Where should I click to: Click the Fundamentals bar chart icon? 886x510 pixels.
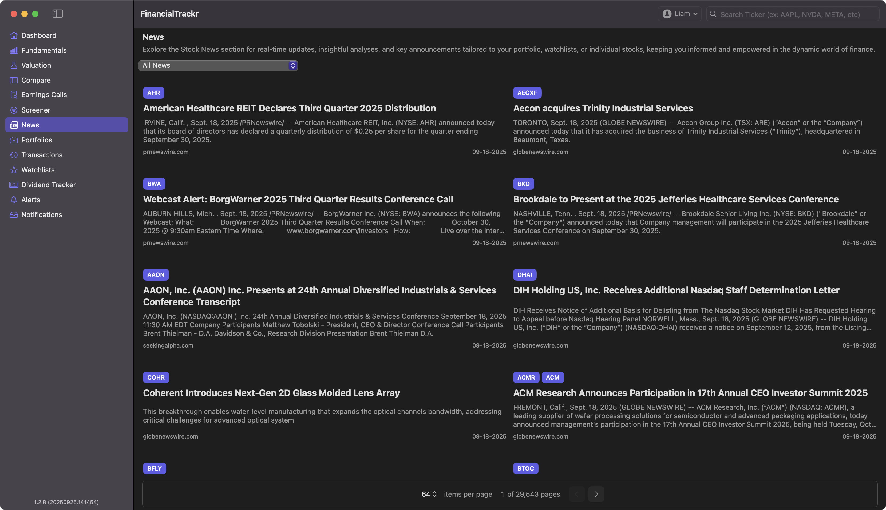click(14, 50)
